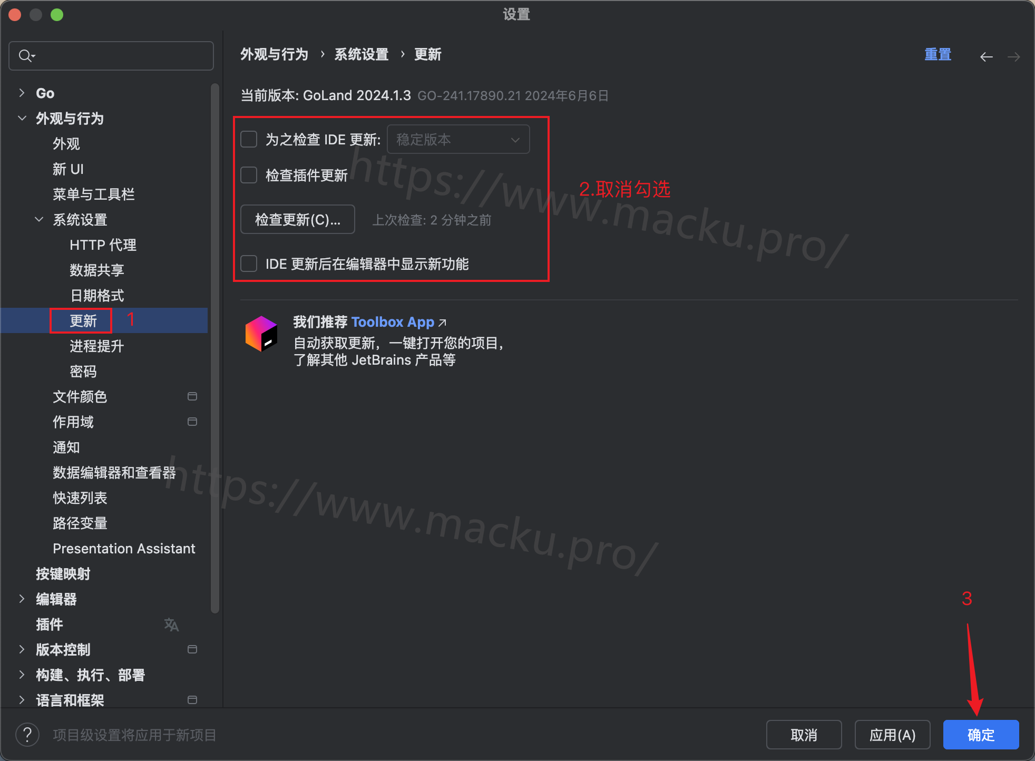Collapse the 外观与行为 section
Image resolution: width=1035 pixels, height=761 pixels.
[22, 118]
